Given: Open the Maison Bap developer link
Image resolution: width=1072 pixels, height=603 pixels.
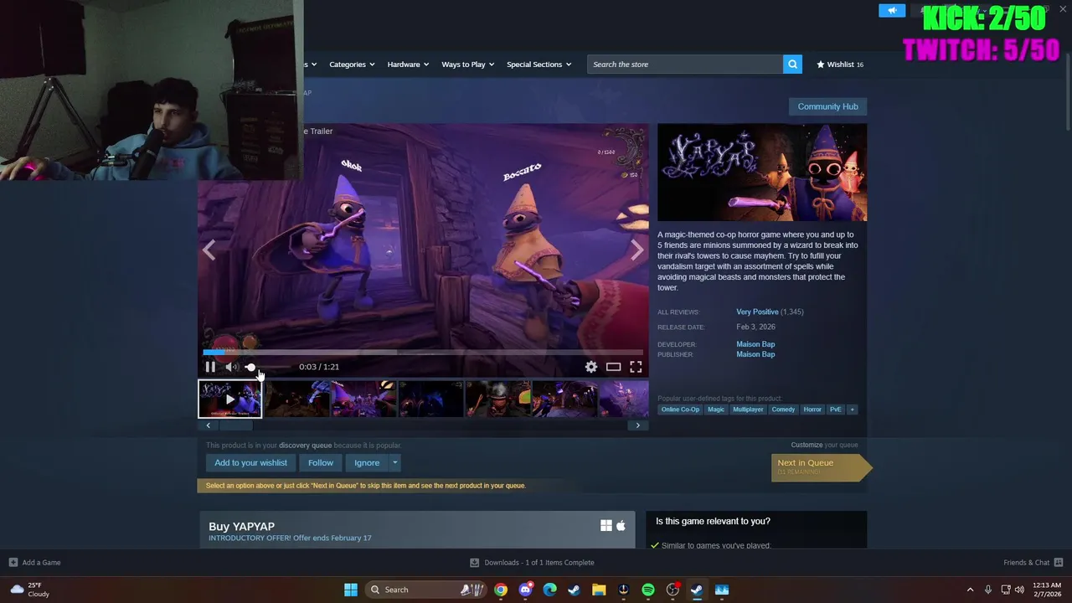Looking at the screenshot, I should (x=755, y=344).
